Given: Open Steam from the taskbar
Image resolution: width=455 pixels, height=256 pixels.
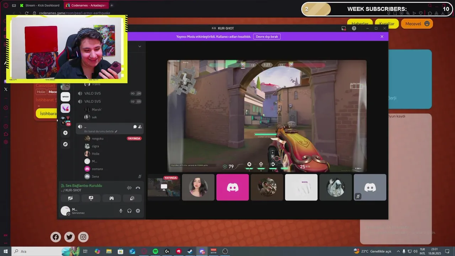Looking at the screenshot, I should (x=190, y=251).
